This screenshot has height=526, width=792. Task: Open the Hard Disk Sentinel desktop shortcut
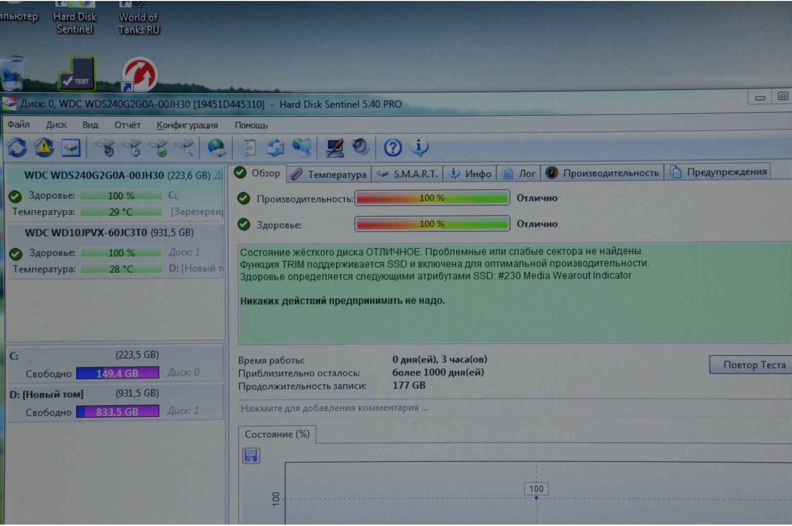point(75,73)
